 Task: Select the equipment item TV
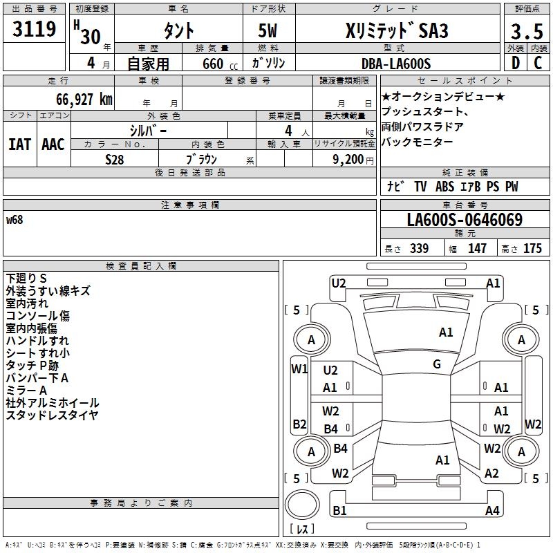point(421,186)
